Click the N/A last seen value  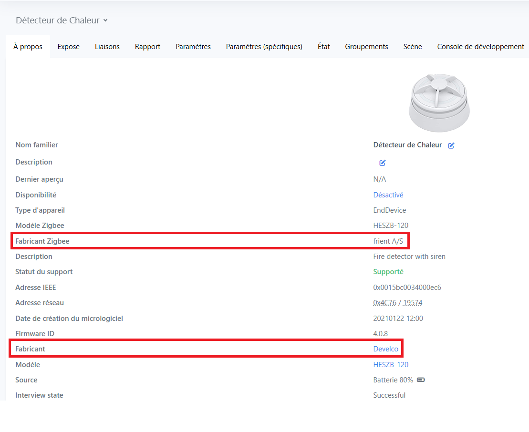[x=380, y=179]
